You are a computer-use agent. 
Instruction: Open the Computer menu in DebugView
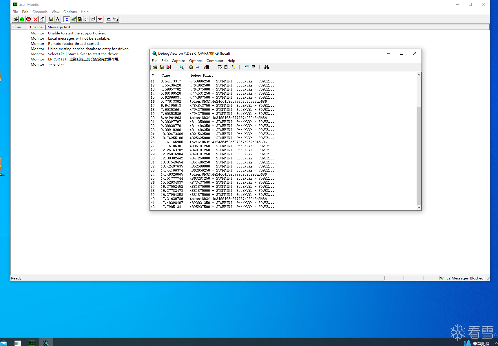tap(215, 61)
